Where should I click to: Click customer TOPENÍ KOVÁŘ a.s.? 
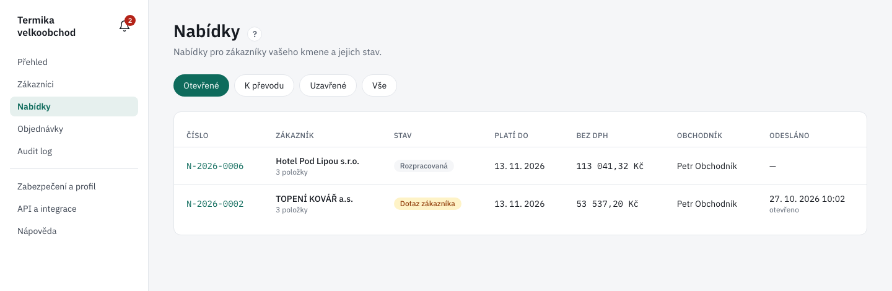click(314, 199)
